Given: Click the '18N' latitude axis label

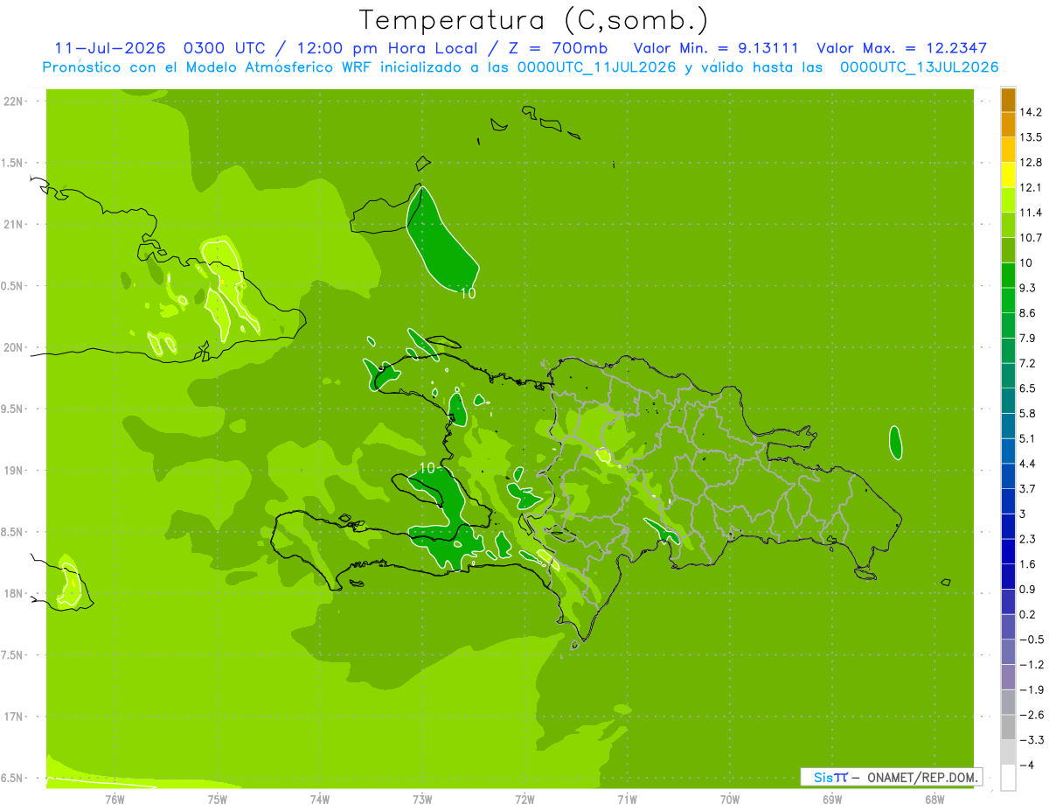Looking at the screenshot, I should coord(13,593).
